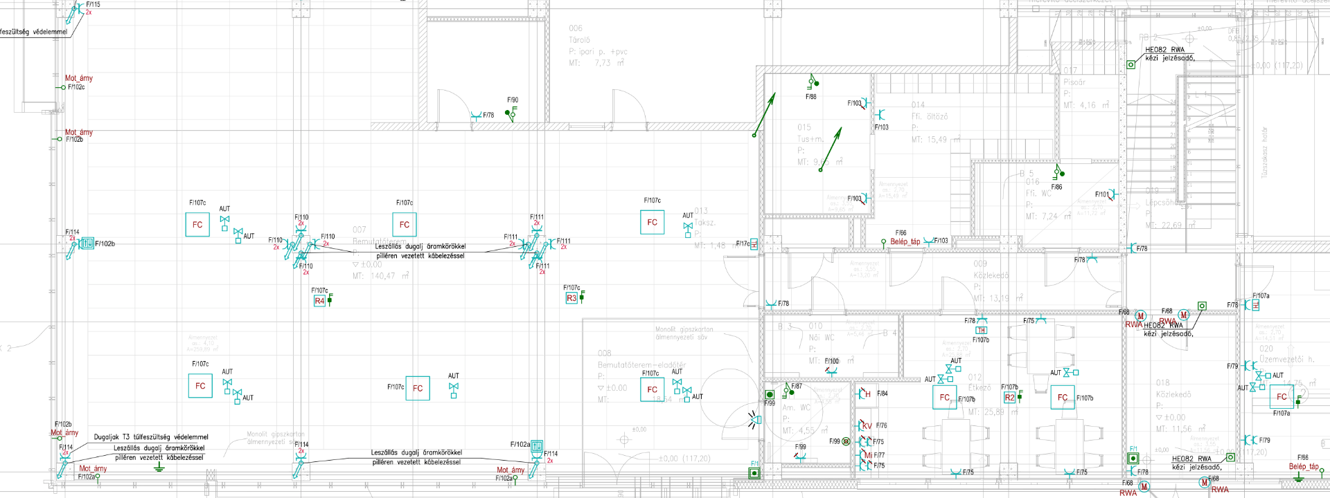1330x498 pixels.
Task: Select the 007 Bemutatóterem room number
Action: click(359, 230)
